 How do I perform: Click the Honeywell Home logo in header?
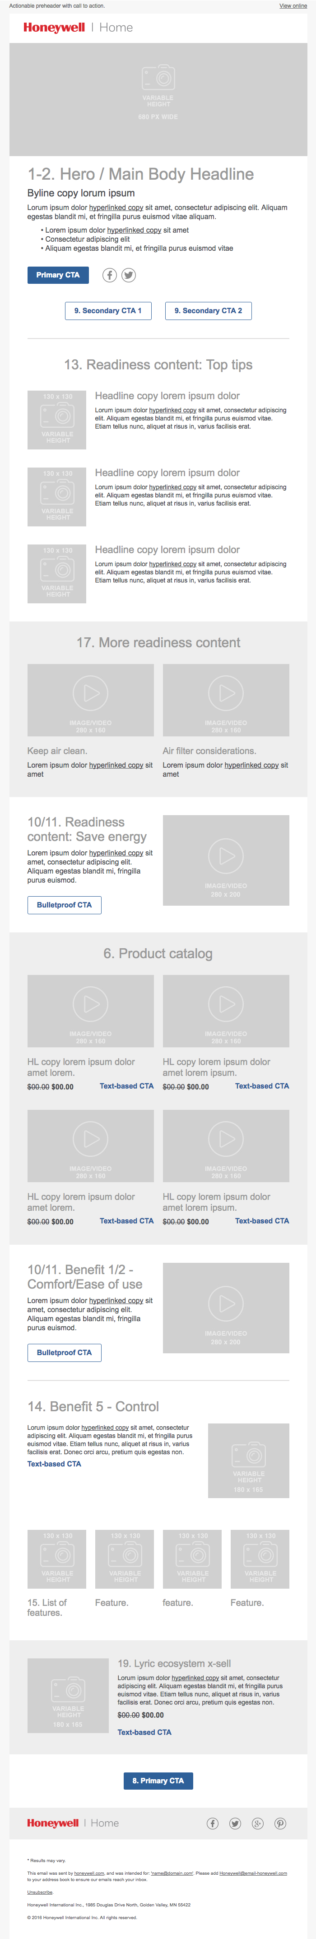[x=78, y=28]
